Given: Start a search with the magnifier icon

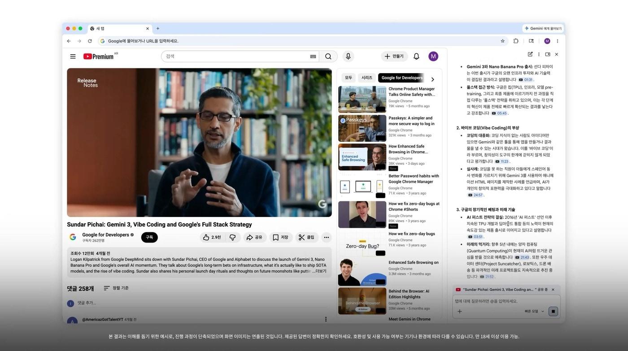Looking at the screenshot, I should (x=328, y=56).
